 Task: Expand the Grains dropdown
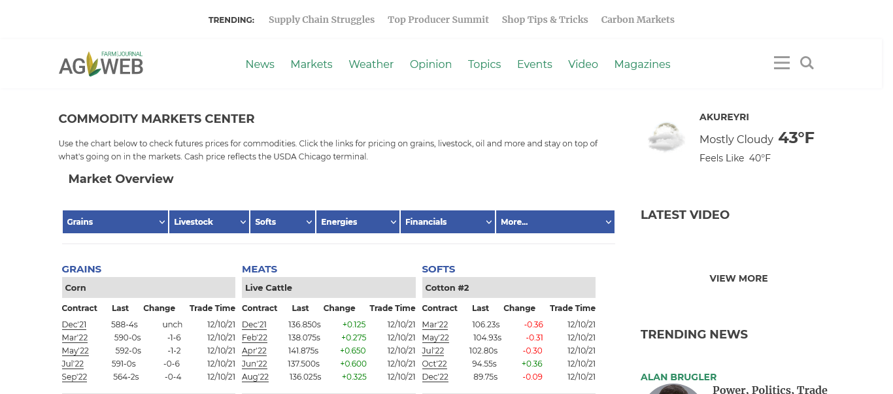116,222
